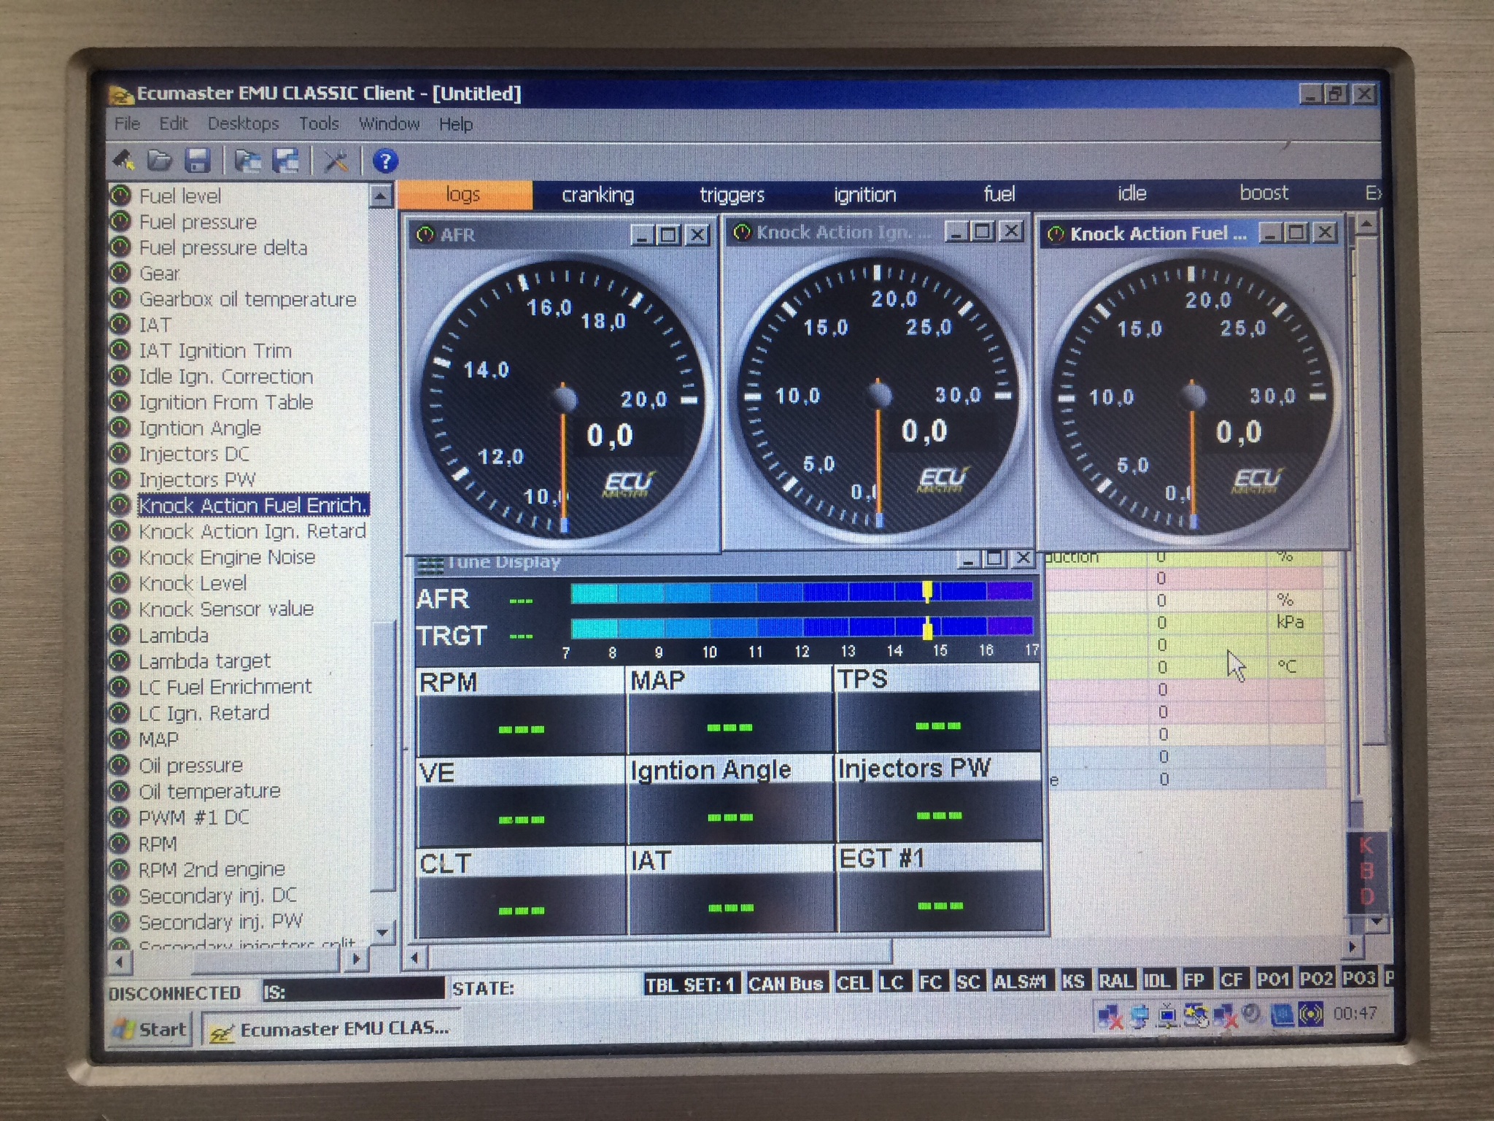Click the floppy disk save icon
The image size is (1494, 1121).
click(x=197, y=160)
